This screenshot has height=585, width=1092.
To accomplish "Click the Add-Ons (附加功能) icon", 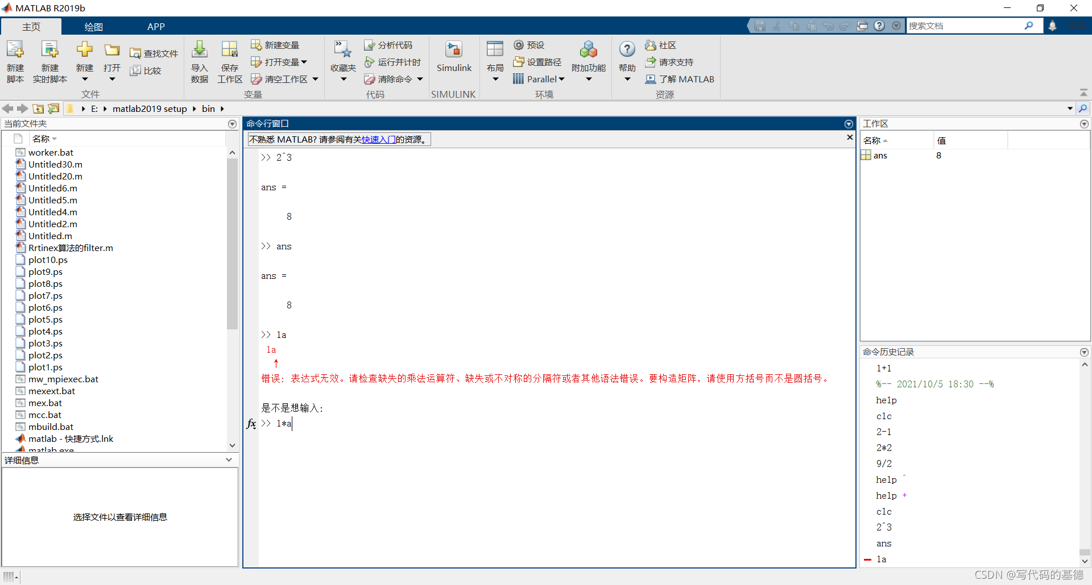I will point(589,50).
